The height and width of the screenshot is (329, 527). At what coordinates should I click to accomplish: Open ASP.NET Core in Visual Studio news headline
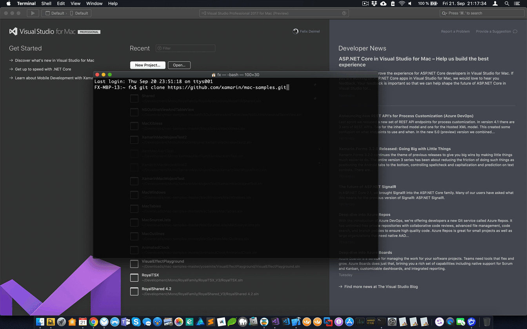[x=414, y=61]
